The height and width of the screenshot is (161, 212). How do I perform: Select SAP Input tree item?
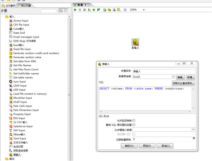pyautogui.click(x=19, y=130)
